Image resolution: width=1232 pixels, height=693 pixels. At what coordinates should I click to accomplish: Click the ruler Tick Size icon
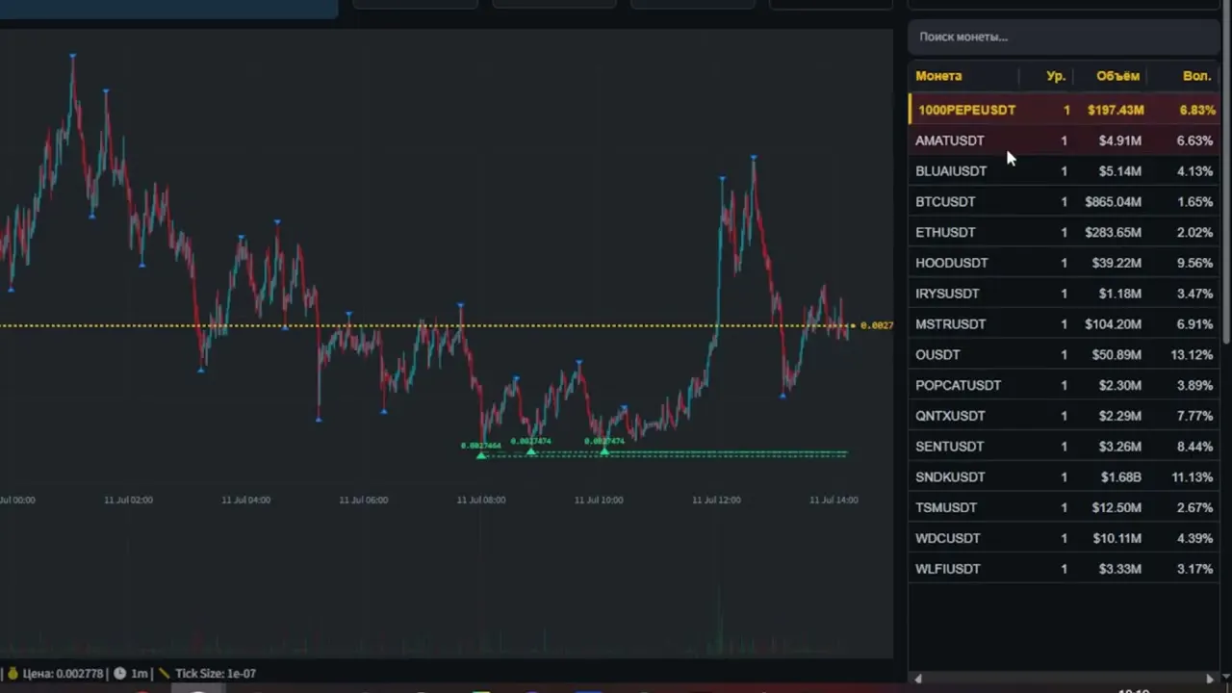coord(165,674)
